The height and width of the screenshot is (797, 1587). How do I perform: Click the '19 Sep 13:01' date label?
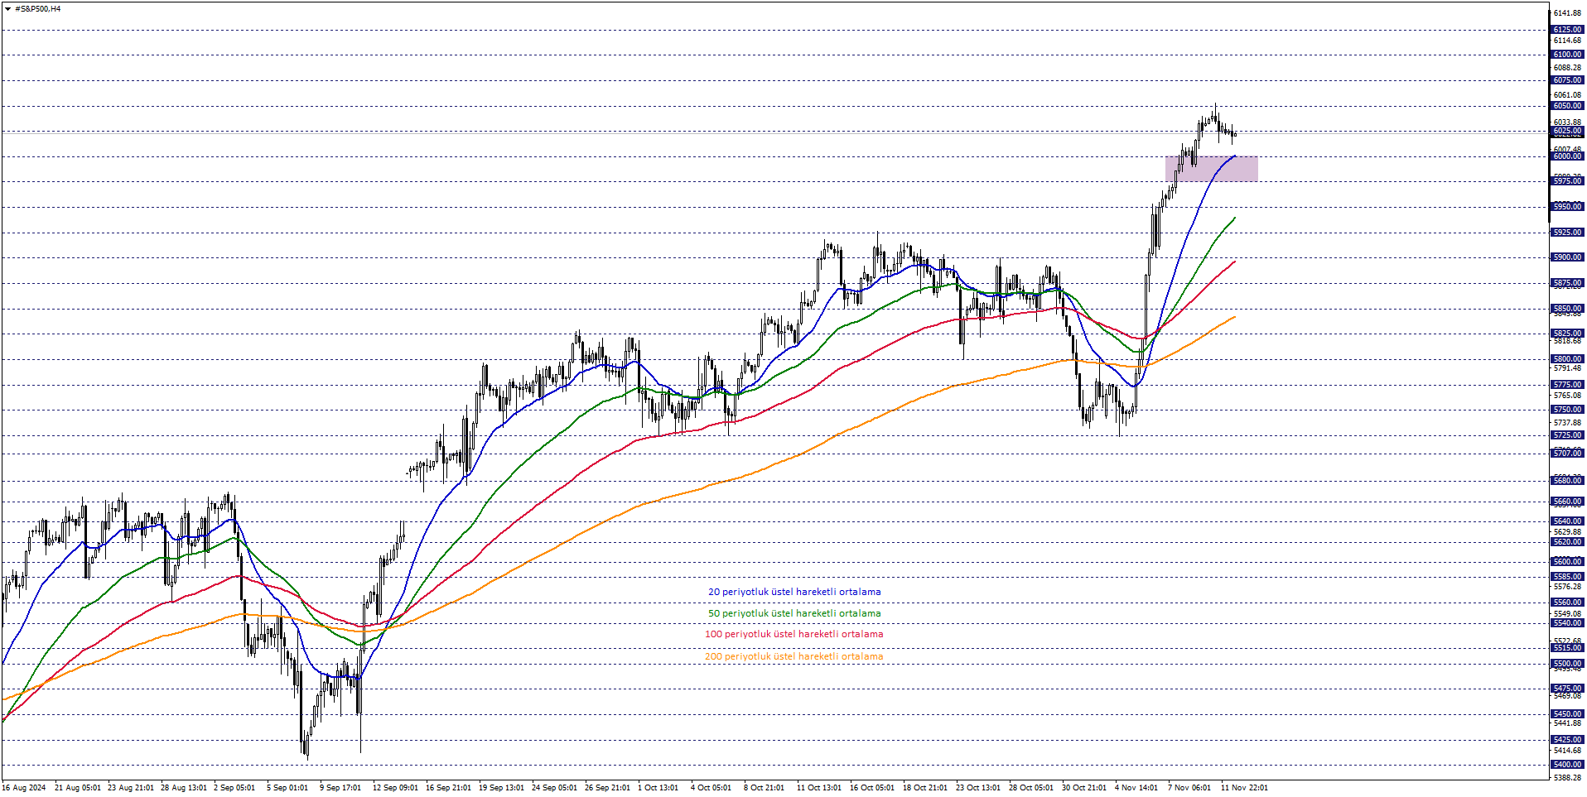pyautogui.click(x=502, y=788)
